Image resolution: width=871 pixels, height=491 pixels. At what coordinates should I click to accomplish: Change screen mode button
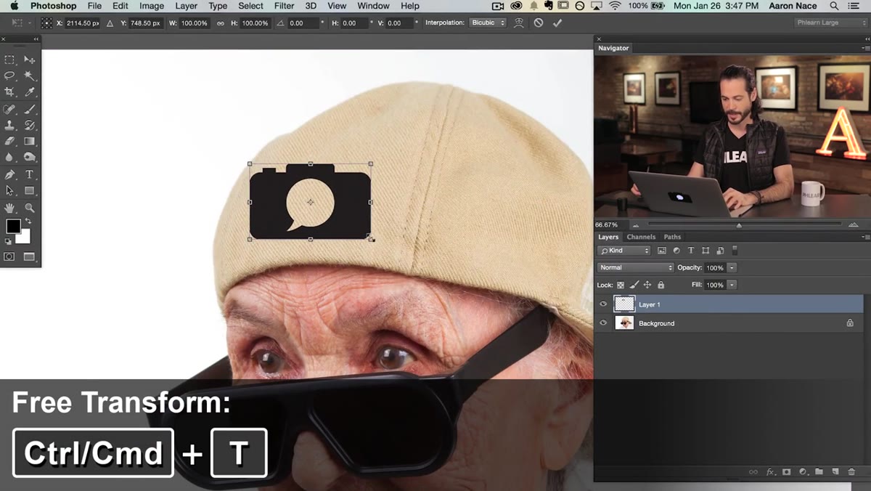[x=29, y=256]
